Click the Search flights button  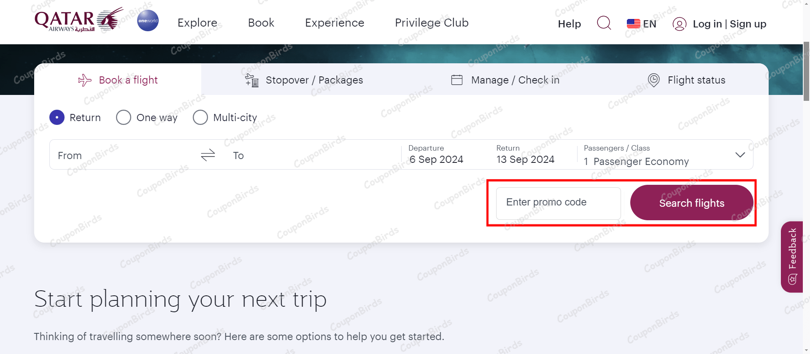coord(691,203)
